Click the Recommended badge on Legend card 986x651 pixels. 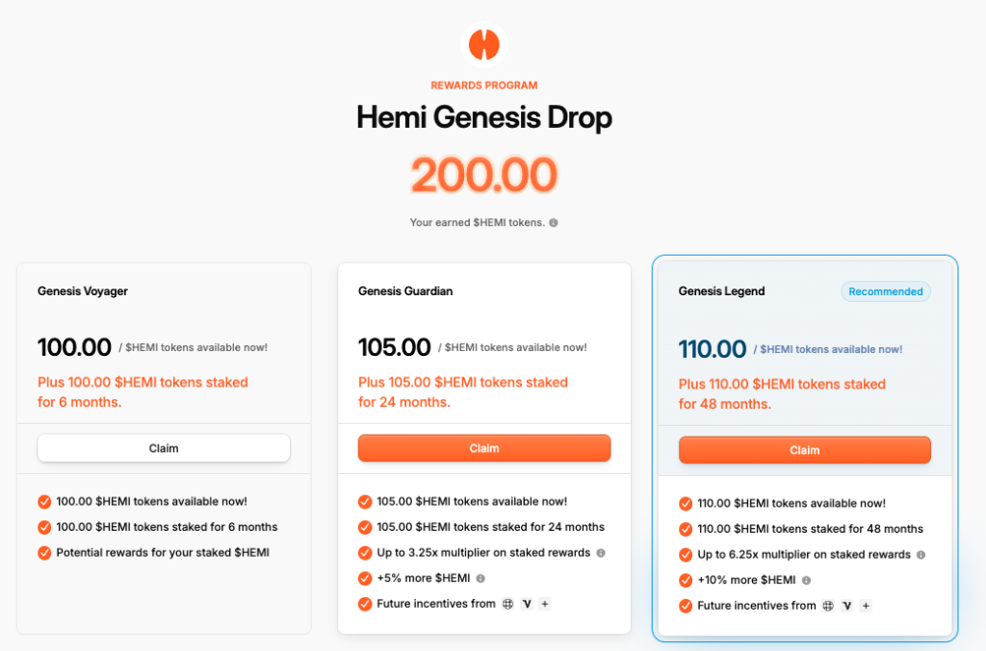(886, 291)
